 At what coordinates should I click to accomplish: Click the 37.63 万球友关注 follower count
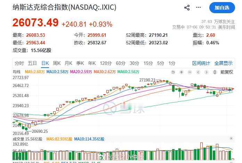pos(218,22)
